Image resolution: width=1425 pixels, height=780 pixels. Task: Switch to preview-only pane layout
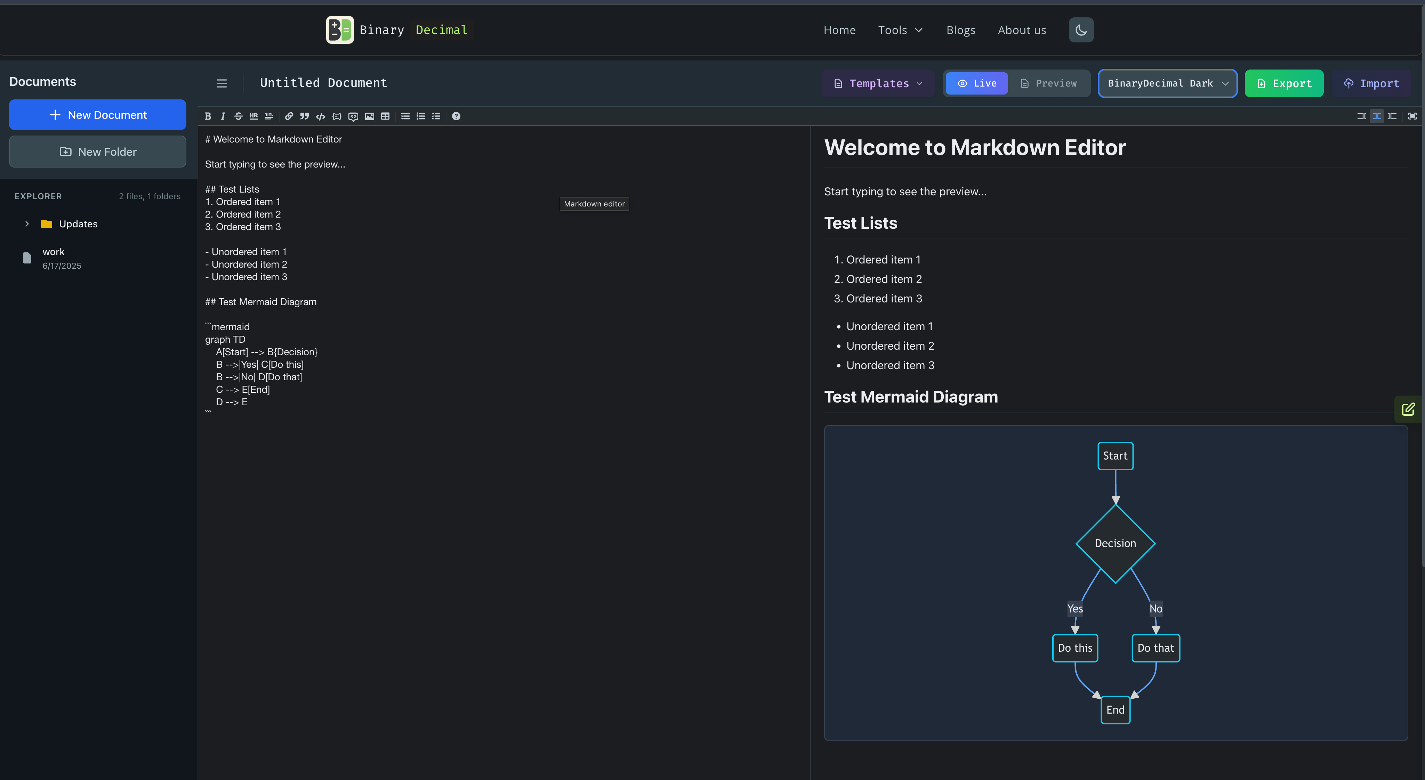(x=1392, y=116)
